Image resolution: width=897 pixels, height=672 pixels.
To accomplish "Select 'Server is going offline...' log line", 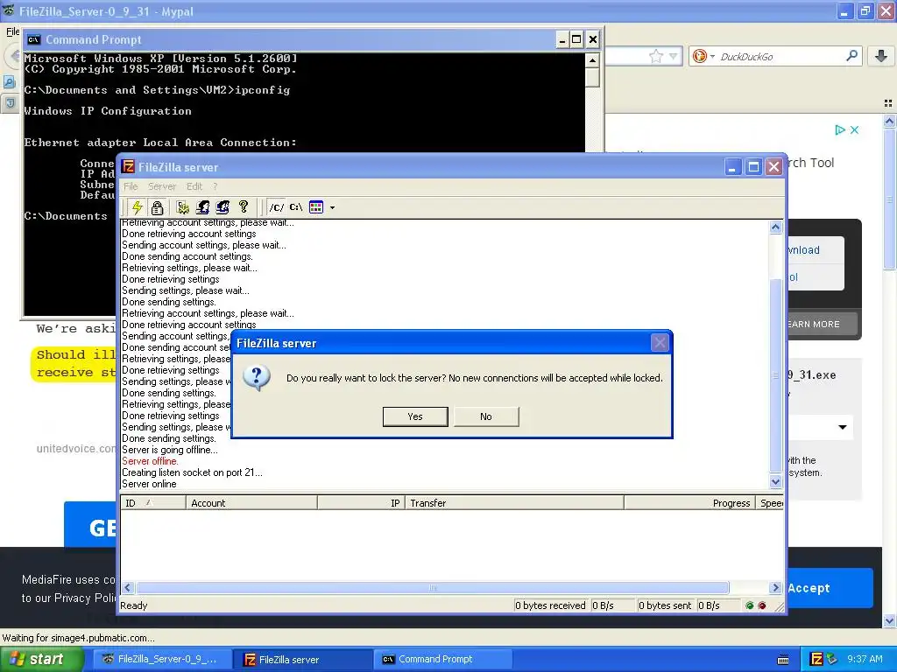I will (170, 450).
